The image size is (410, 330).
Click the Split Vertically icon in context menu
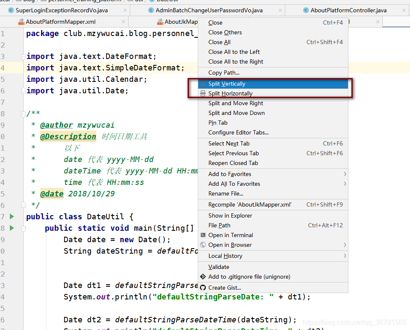click(203, 84)
